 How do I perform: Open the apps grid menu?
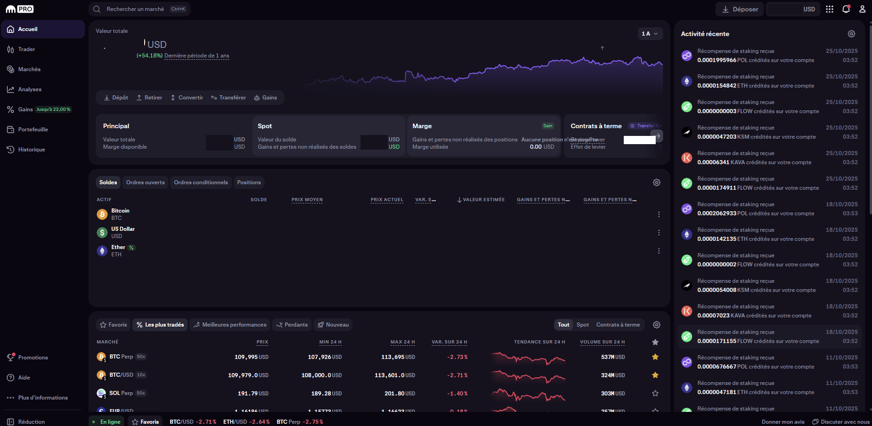point(830,9)
